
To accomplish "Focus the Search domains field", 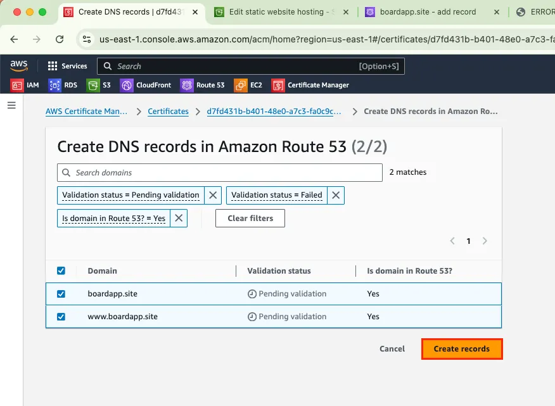I will click(220, 173).
